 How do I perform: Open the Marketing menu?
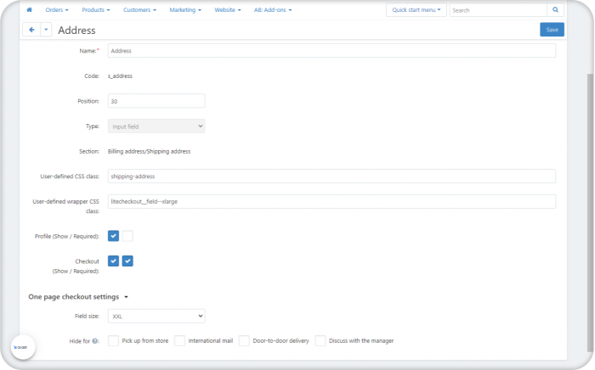(185, 10)
